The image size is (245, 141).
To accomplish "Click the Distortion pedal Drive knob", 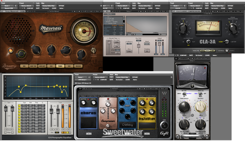I will pos(142,103).
